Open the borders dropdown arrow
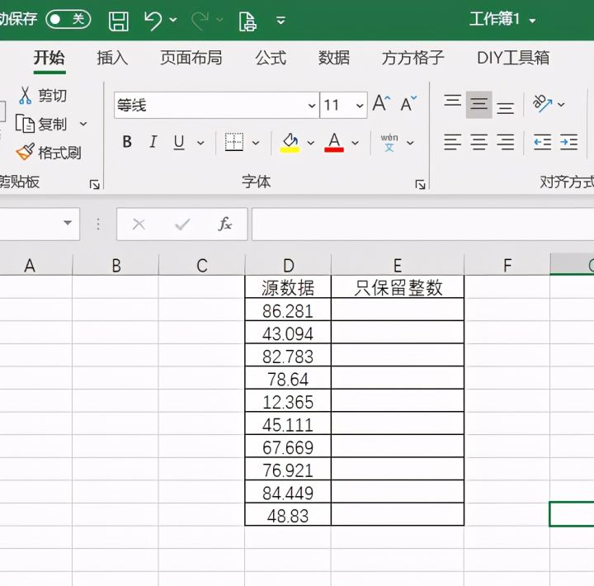This screenshot has height=586, width=594. [256, 143]
